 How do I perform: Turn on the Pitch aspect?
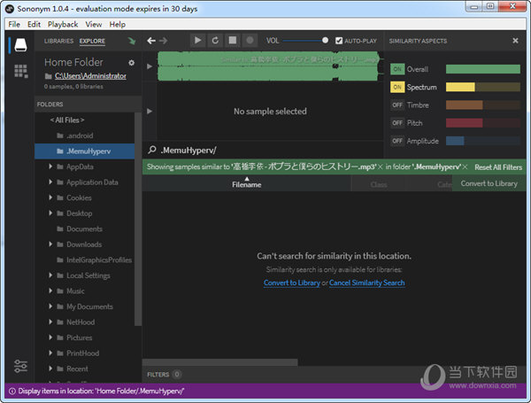click(396, 123)
